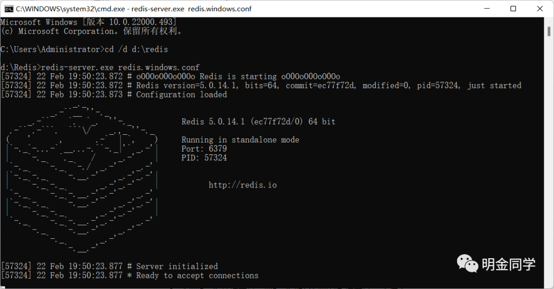Click the Server initialized log line
554x289 pixels.
(177, 266)
